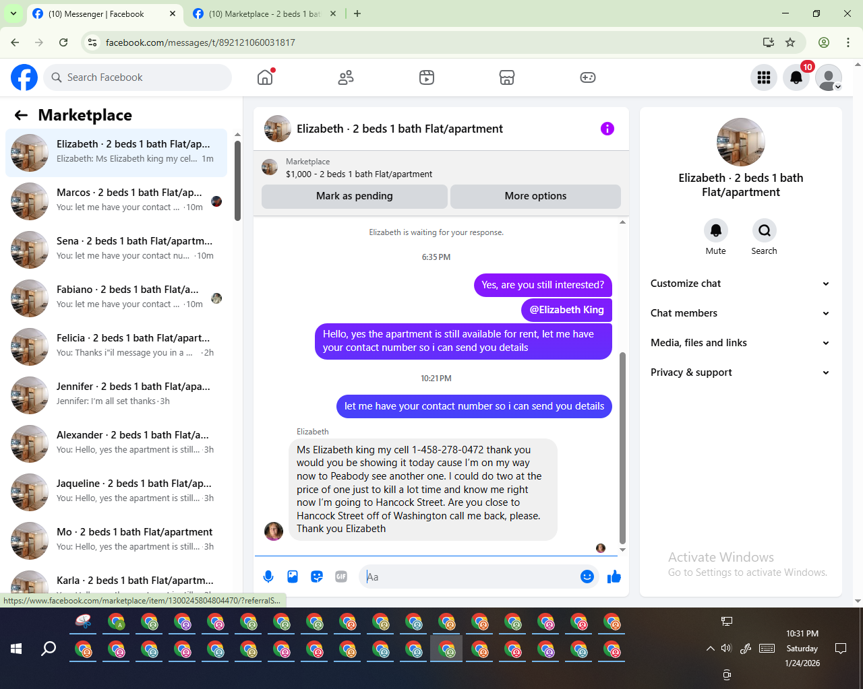Screen dimensions: 863x689
Task: Open the volume control in system tray
Action: coord(726,649)
